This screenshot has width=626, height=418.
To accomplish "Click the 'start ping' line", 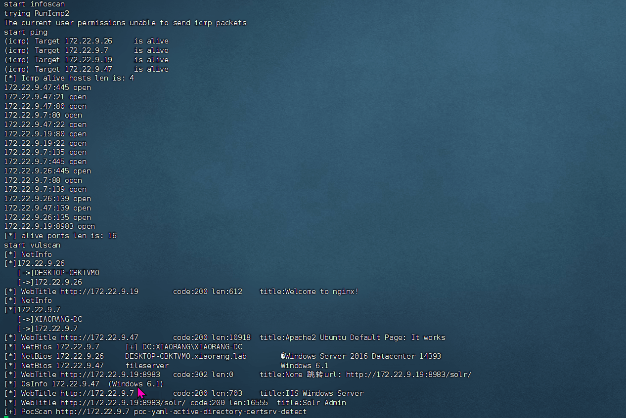I will pyautogui.click(x=26, y=32).
